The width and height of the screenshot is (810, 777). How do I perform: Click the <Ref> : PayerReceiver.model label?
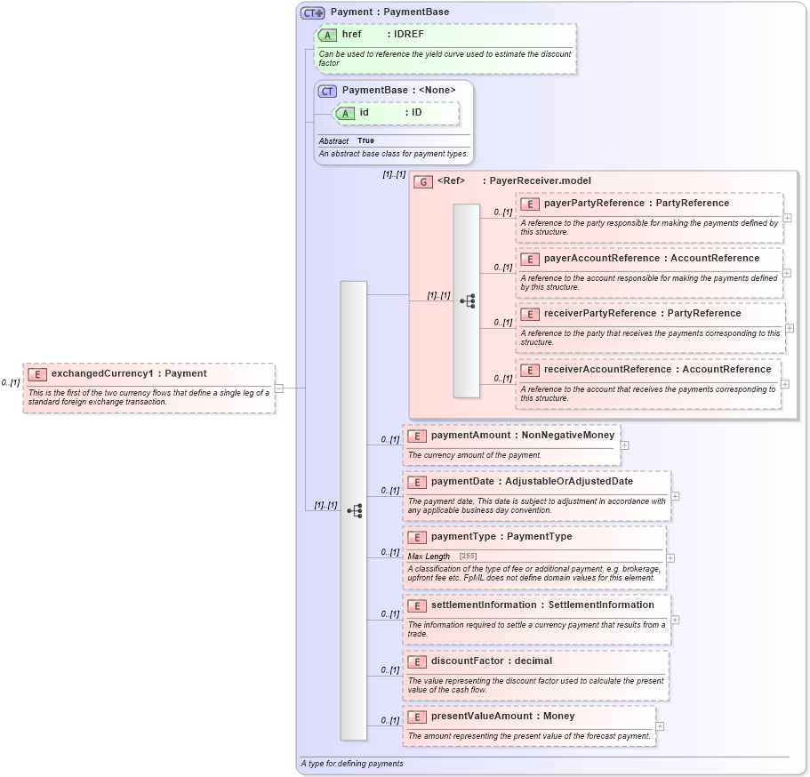point(514,180)
